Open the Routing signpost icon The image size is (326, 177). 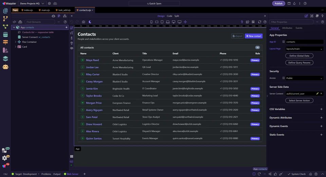(5, 42)
